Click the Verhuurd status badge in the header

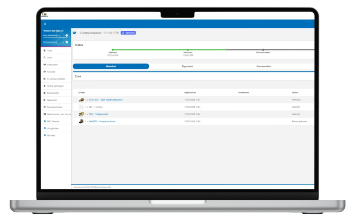click(x=128, y=33)
